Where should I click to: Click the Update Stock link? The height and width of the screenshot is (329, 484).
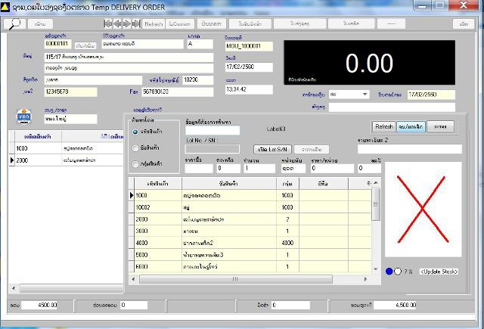point(442,272)
